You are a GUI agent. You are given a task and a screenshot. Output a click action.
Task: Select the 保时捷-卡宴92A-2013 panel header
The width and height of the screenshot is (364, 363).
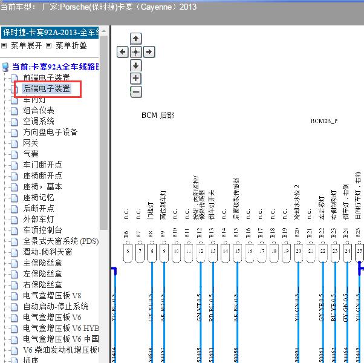[x=50, y=32]
